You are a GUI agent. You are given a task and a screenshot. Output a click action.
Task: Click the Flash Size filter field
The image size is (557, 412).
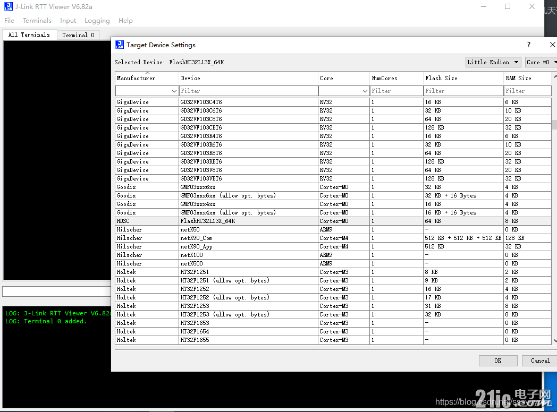(x=463, y=91)
